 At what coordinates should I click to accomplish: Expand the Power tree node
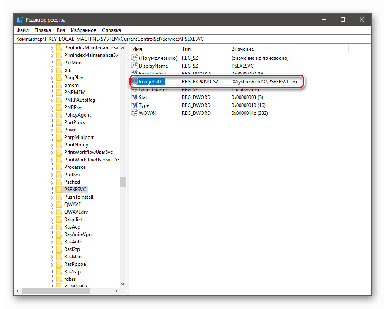[52, 130]
